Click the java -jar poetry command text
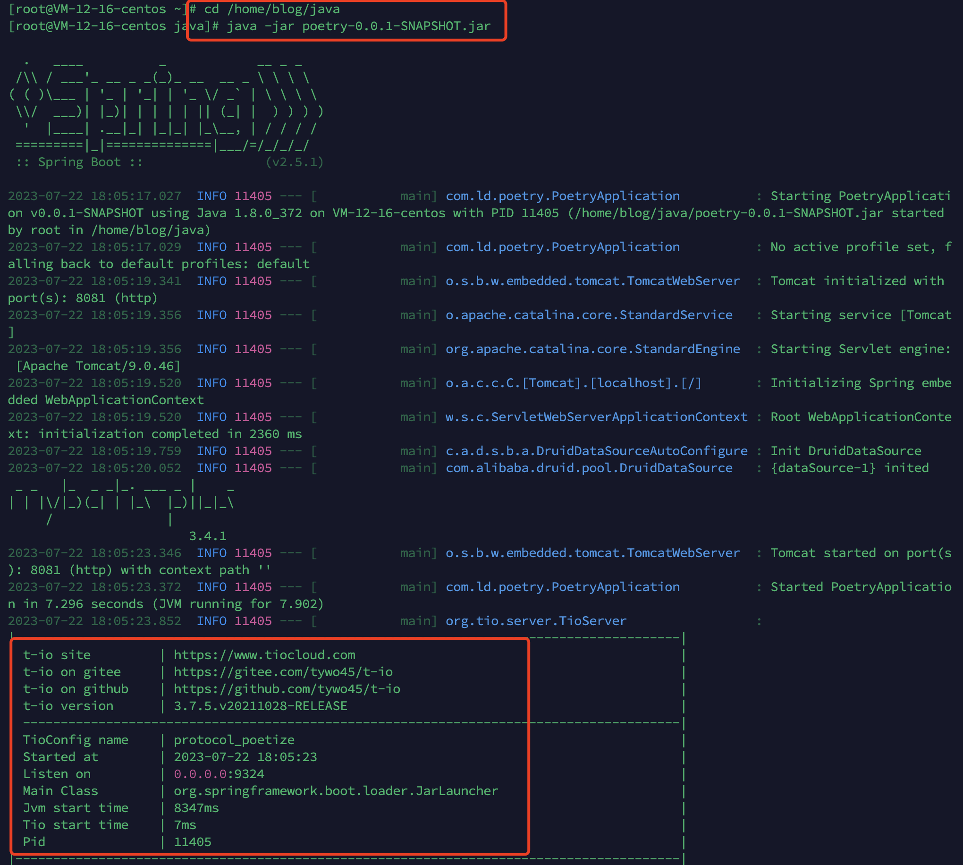 point(358,26)
